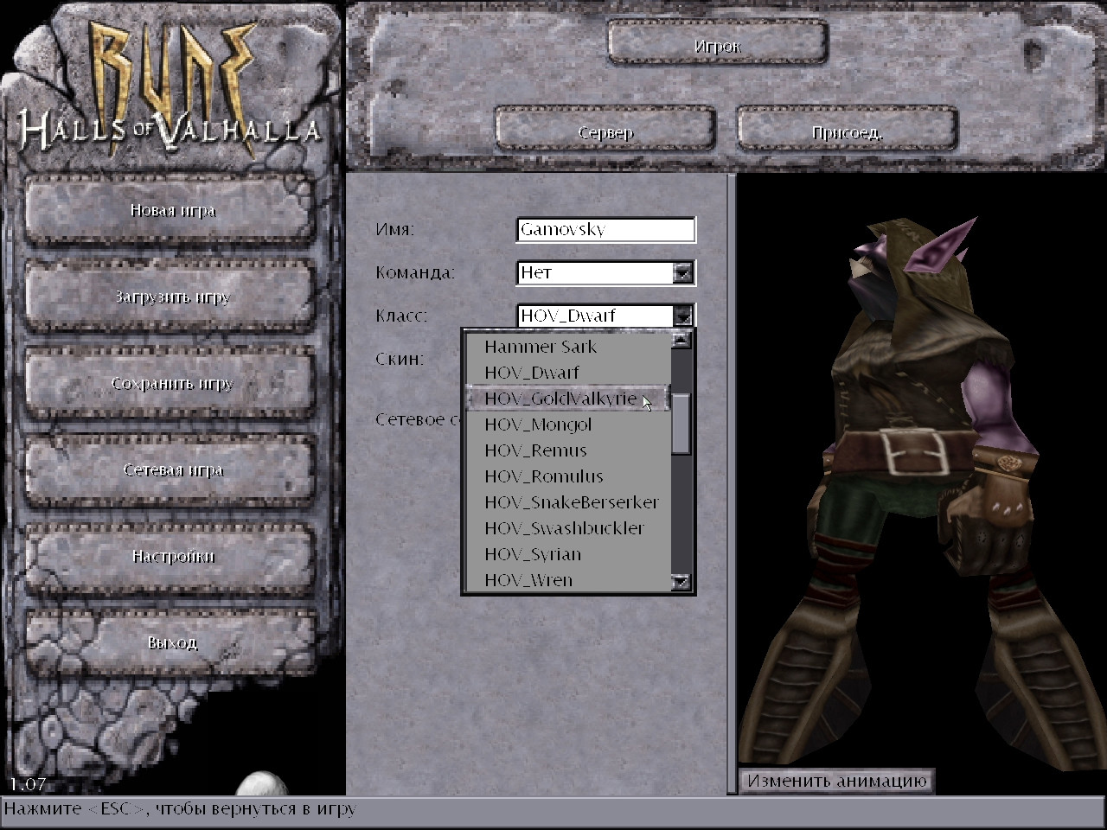Click the Команда combo box showing Нет

pos(605,272)
